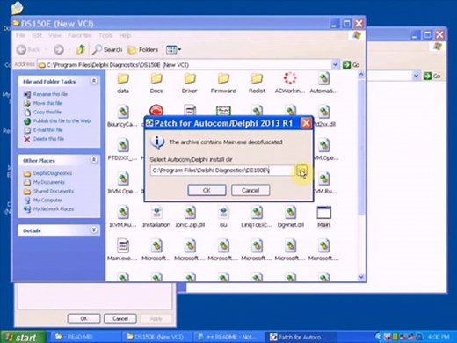Go to My Network Places link
Screen dimensions: 457x343
(x=54, y=209)
